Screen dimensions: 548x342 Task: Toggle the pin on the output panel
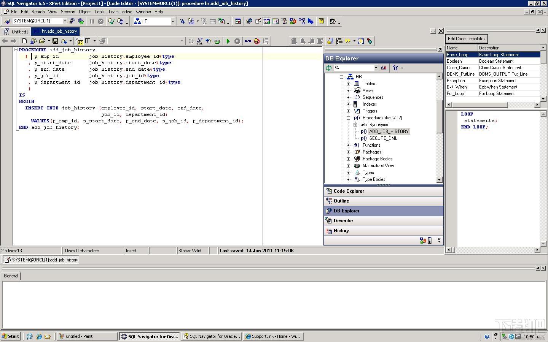point(538,268)
